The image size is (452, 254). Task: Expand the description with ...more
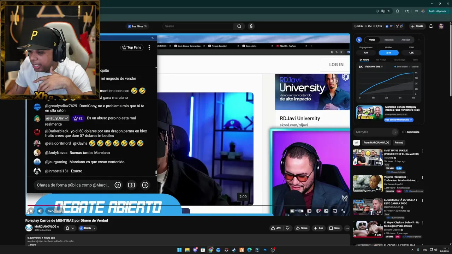[32, 245]
